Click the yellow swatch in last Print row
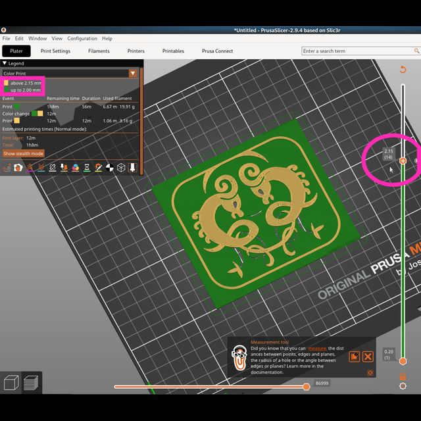This screenshot has width=421, height=421. [x=16, y=120]
